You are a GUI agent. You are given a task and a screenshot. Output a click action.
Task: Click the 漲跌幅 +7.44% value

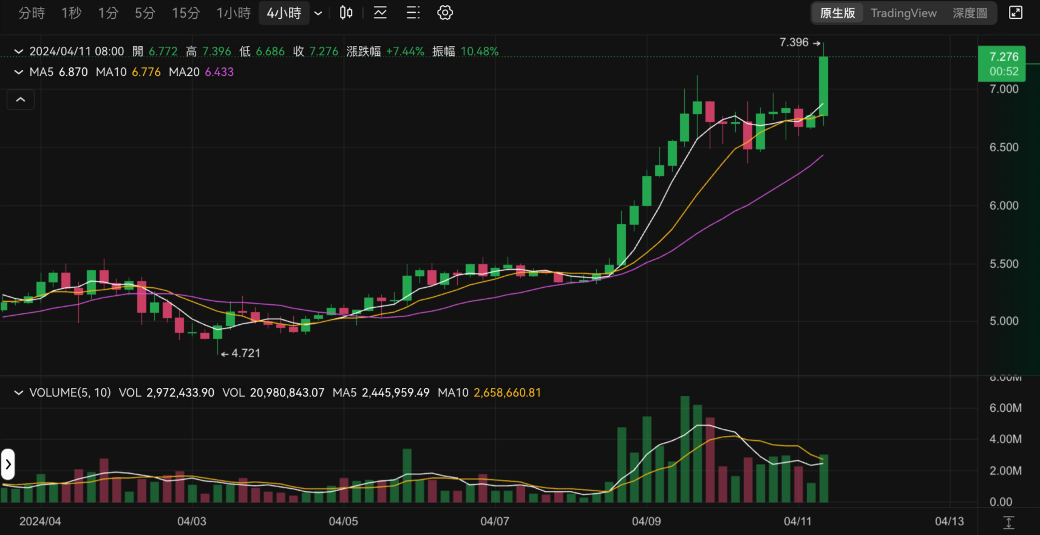(386, 52)
